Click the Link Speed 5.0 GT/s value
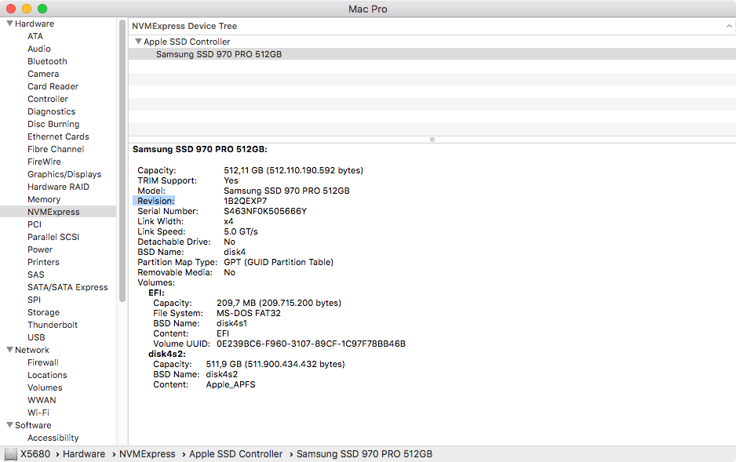 click(x=241, y=231)
